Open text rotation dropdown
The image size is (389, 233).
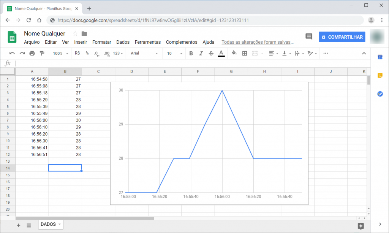tap(312, 53)
